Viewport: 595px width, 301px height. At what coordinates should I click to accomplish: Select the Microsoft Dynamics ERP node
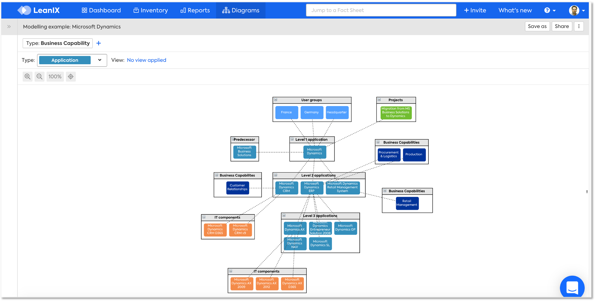click(312, 188)
